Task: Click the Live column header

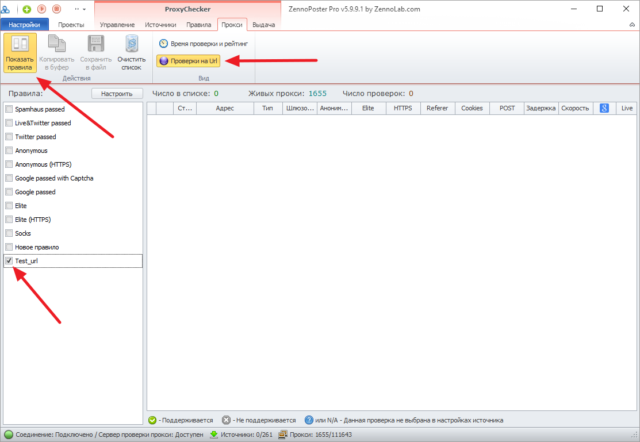Action: tap(627, 108)
